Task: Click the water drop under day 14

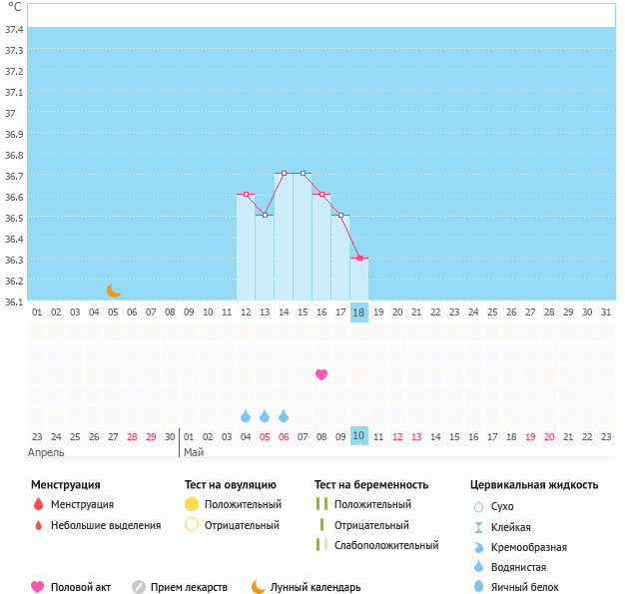Action: 284,415
